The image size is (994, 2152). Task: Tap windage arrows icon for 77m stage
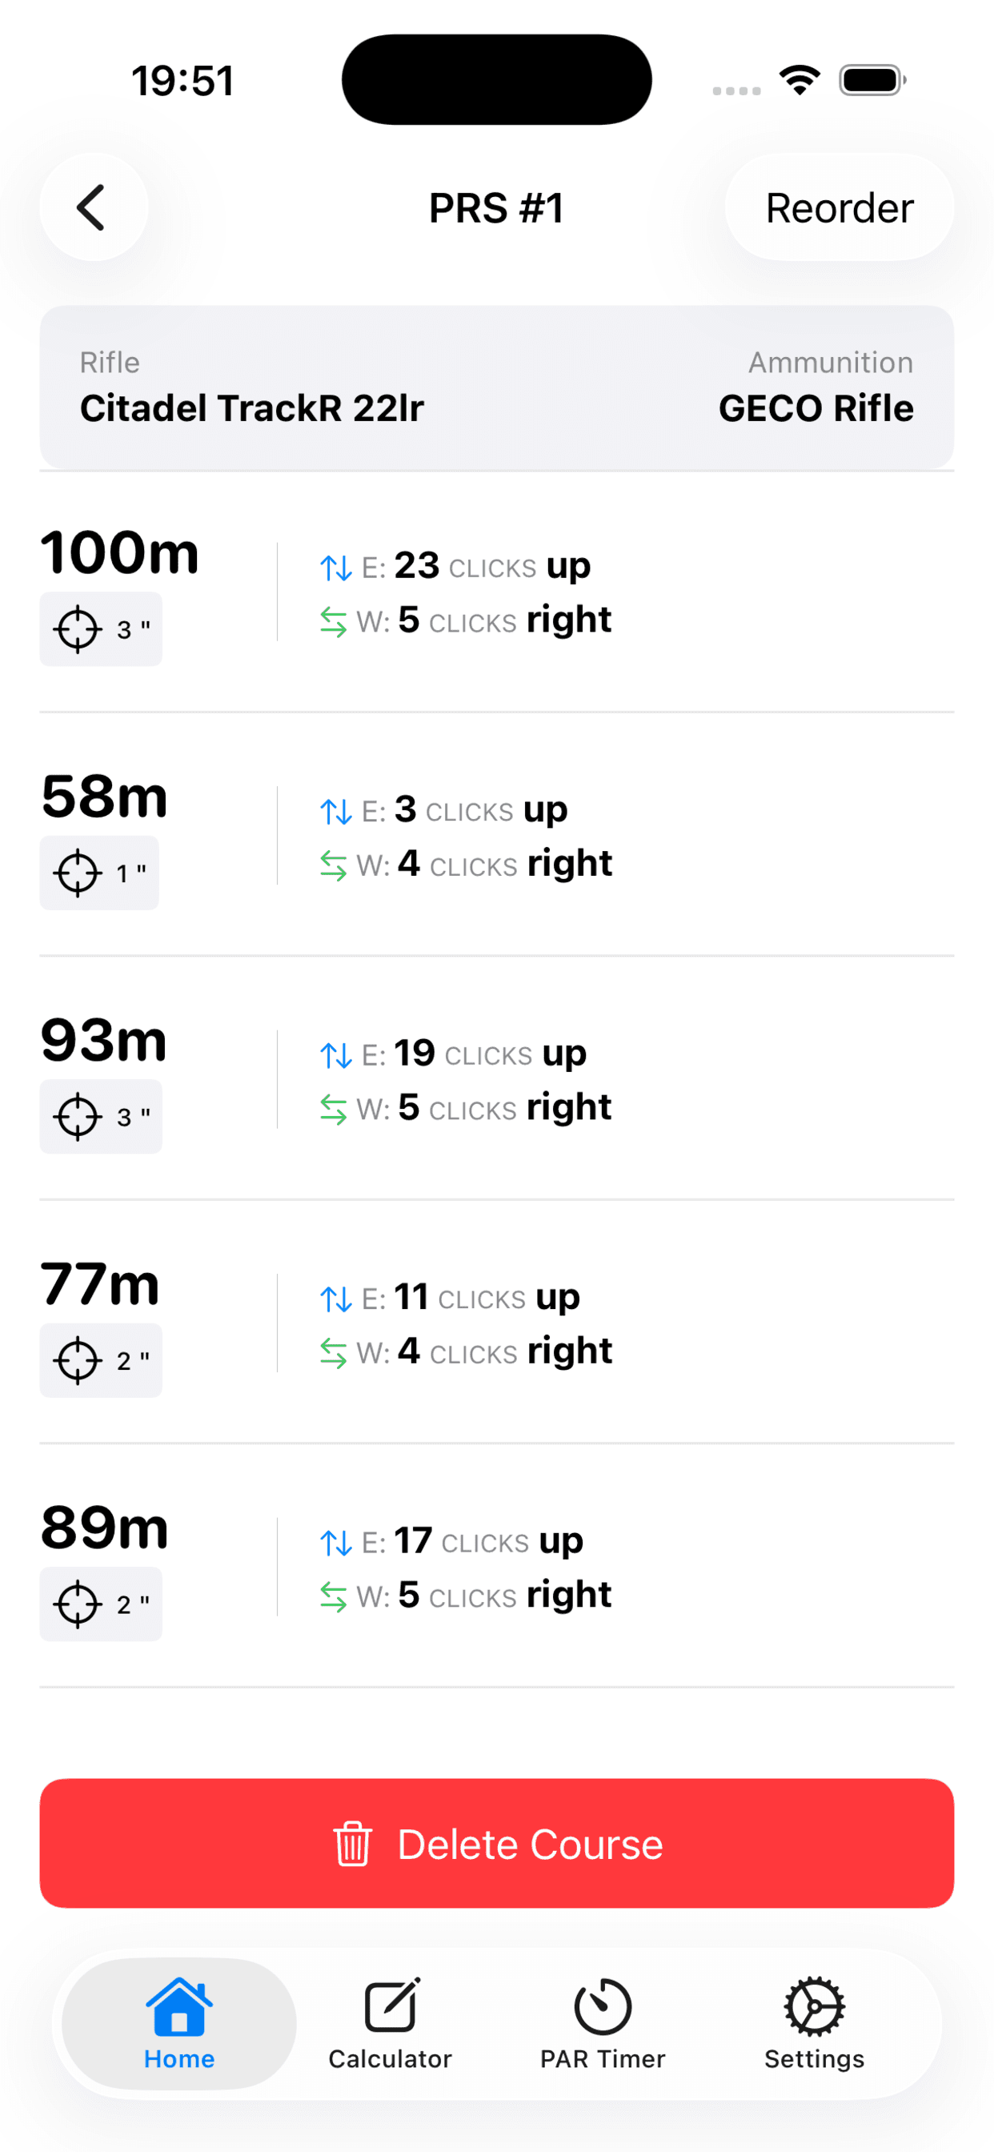click(333, 1353)
